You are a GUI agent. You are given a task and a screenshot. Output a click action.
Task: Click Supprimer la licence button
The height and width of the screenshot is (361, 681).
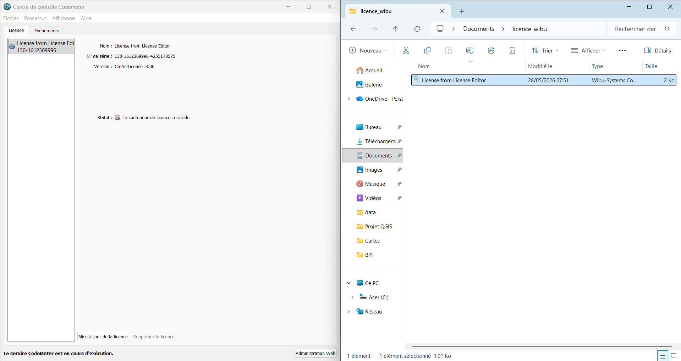(x=154, y=337)
